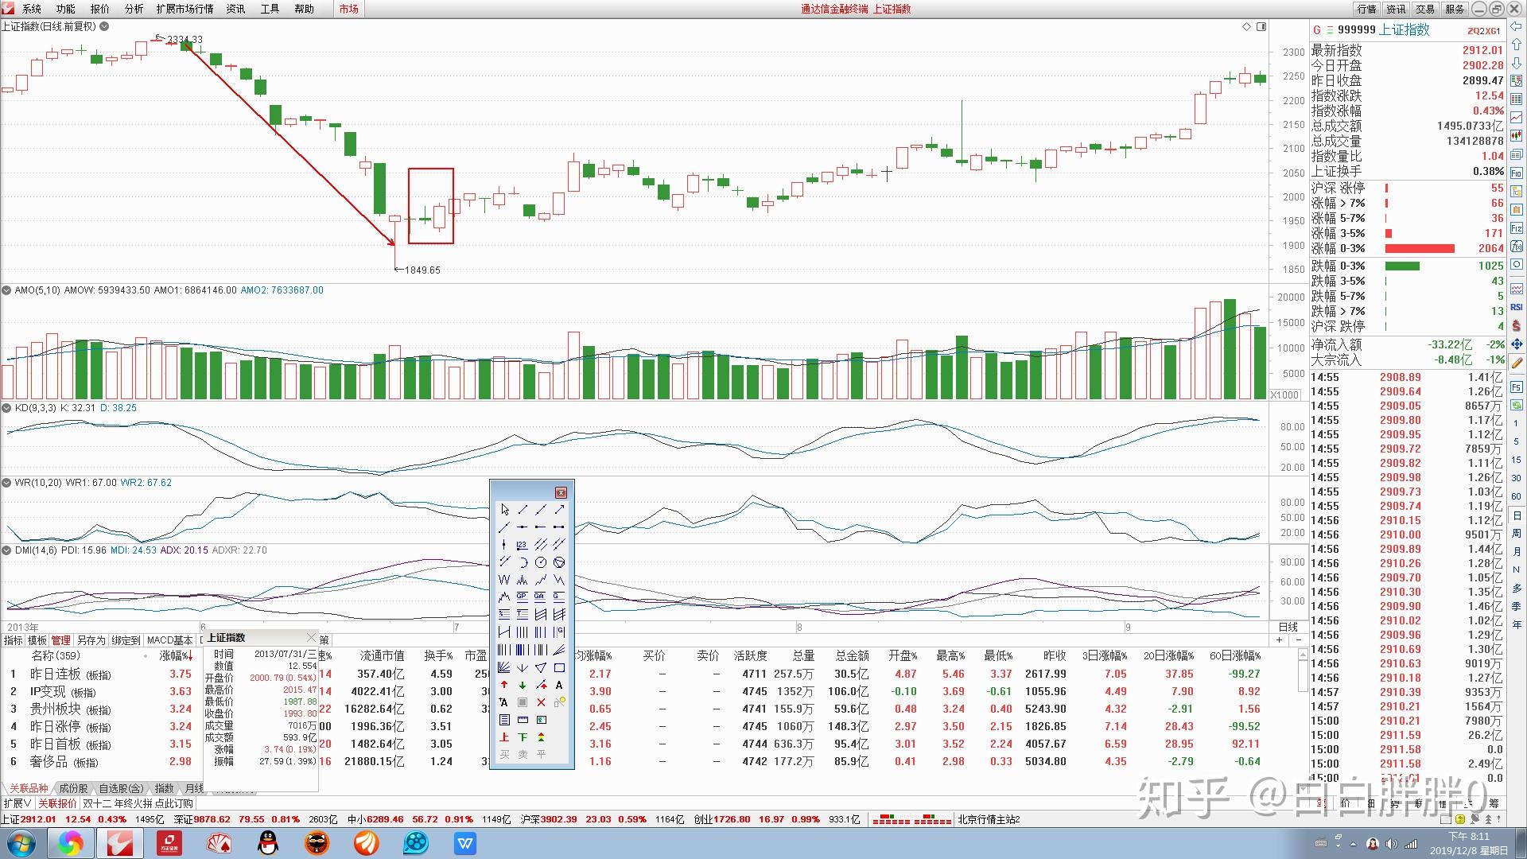The height and width of the screenshot is (859, 1527).
Task: Expand AMO indicator options toggle
Action: [x=6, y=290]
